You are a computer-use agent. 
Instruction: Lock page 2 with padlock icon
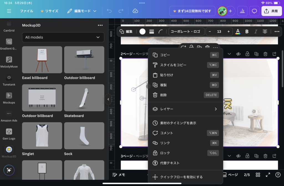click(247, 54)
